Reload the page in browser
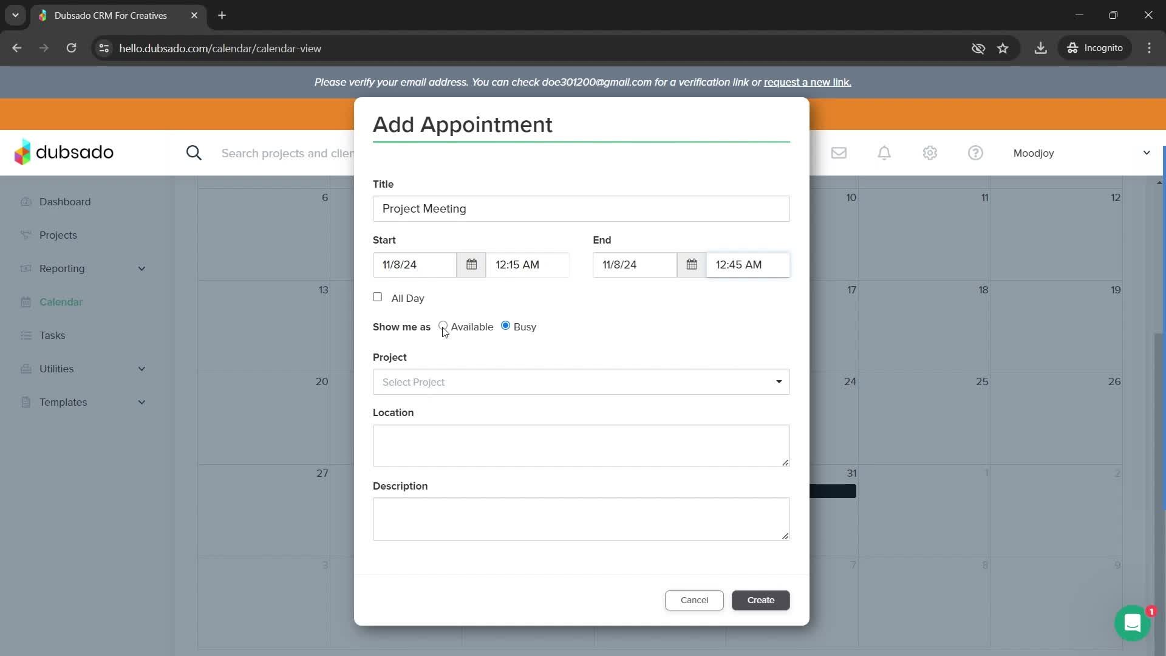The image size is (1166, 656). click(71, 48)
